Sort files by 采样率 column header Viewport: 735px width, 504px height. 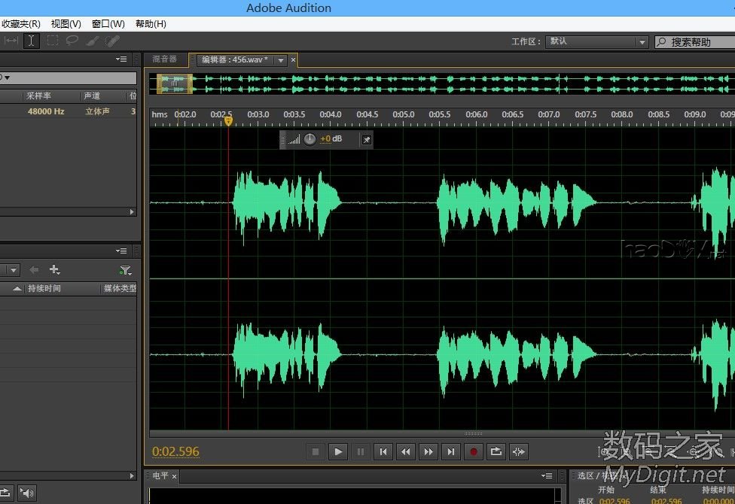point(38,96)
